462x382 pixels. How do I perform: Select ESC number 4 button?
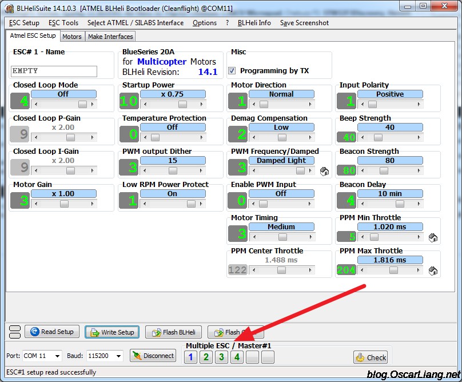[237, 357]
